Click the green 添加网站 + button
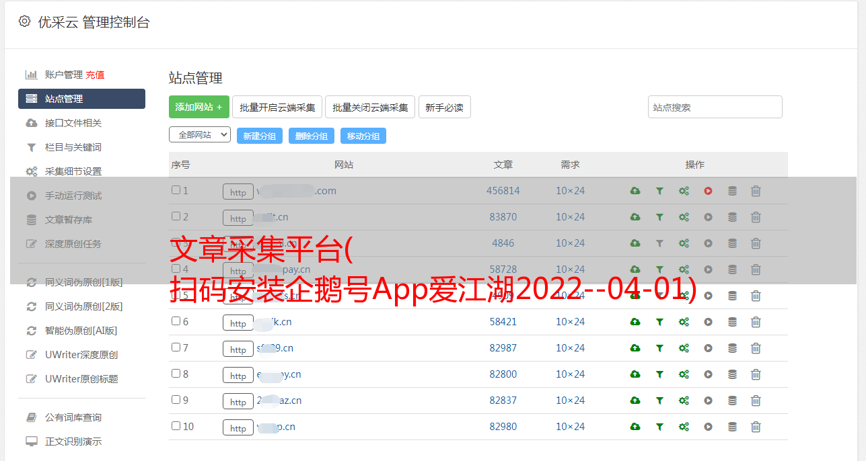866x461 pixels. [199, 107]
